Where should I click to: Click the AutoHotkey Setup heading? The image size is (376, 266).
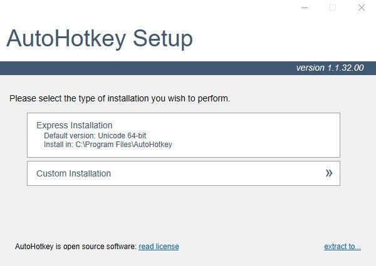(x=100, y=39)
